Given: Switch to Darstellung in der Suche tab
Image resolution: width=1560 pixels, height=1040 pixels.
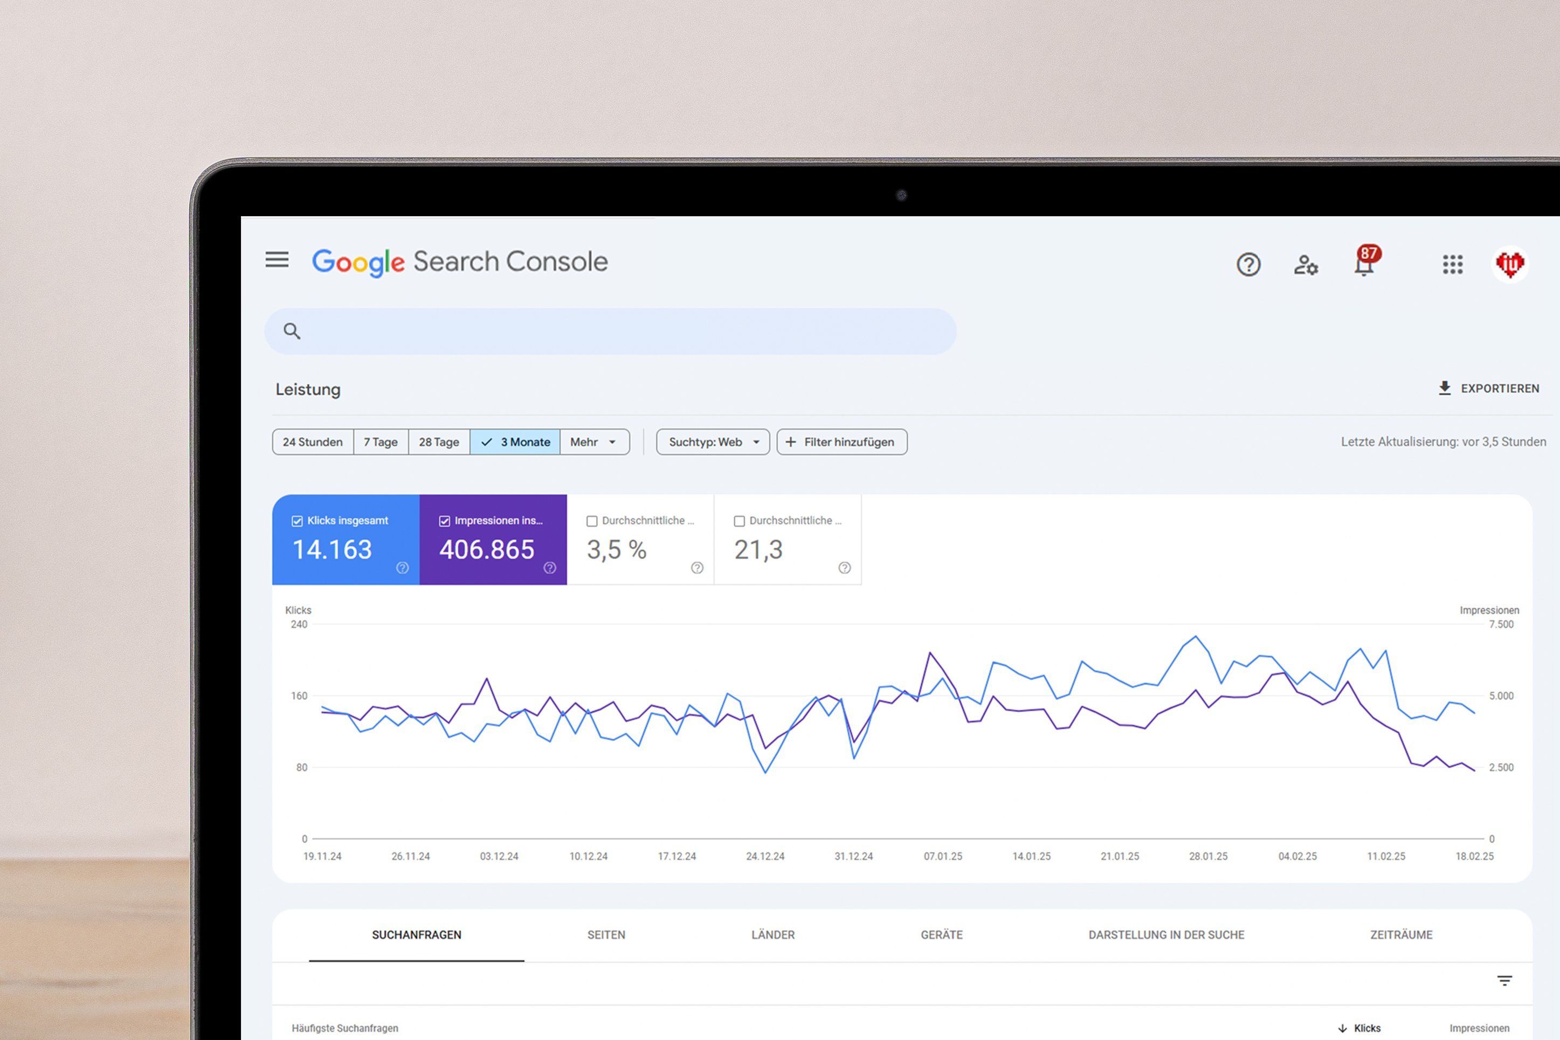Looking at the screenshot, I should (x=1166, y=934).
